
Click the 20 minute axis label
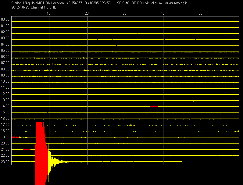click(87, 13)
